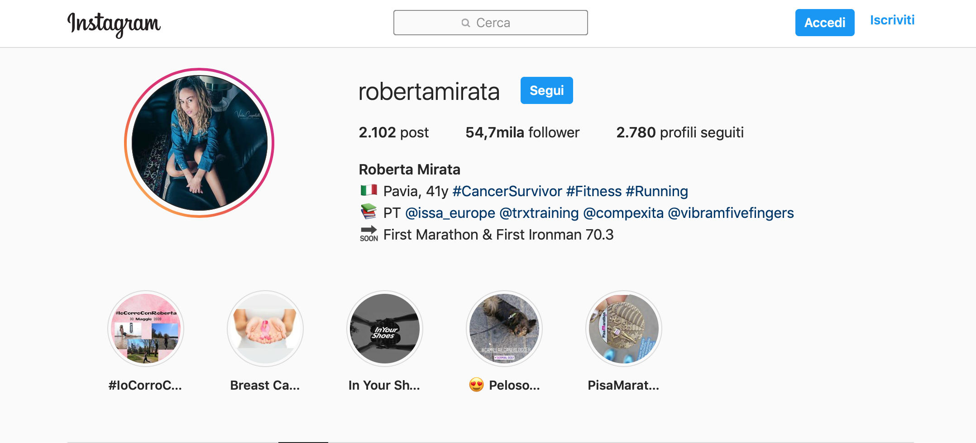
Task: Click the robertamirata username heading
Action: click(429, 92)
